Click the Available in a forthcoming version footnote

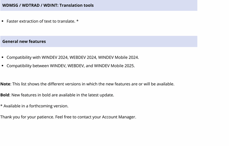point(34,106)
